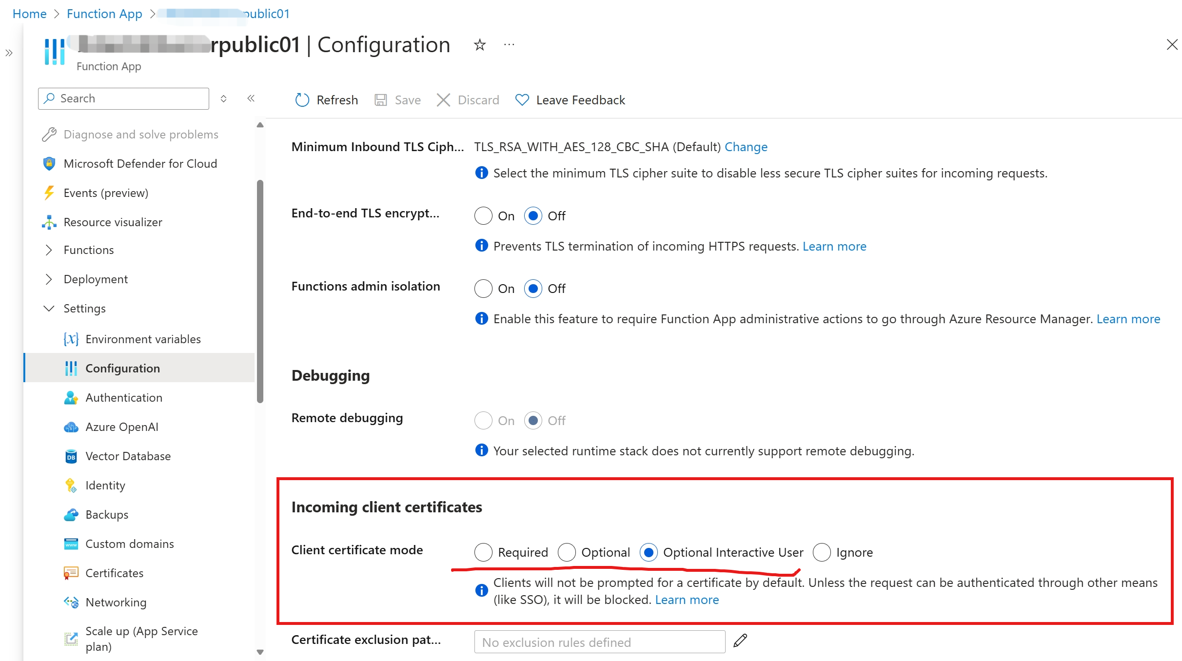This screenshot has height=661, width=1182.
Task: Favorite this page with the star icon
Action: pos(479,45)
